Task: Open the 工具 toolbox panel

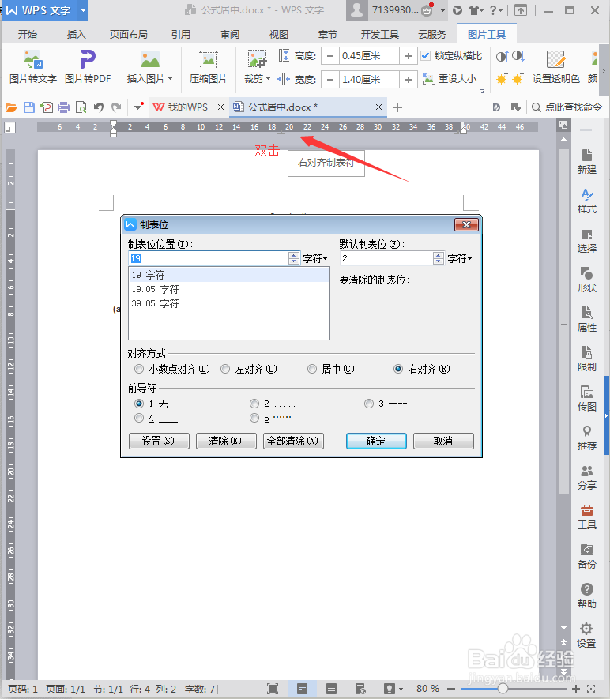Action: click(x=586, y=517)
